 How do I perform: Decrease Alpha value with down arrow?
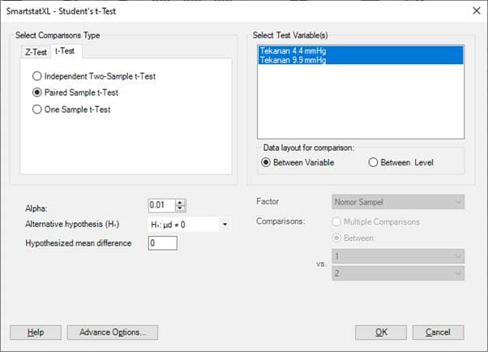(181, 209)
